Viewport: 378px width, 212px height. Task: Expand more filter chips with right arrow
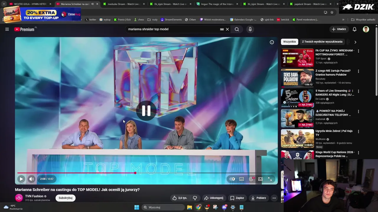(x=355, y=42)
